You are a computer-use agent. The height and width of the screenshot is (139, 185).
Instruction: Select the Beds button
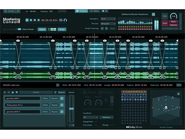[173, 22]
